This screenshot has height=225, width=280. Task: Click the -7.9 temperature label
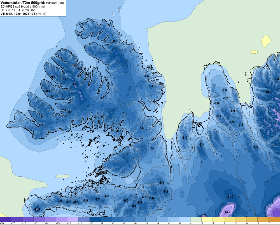pos(219,116)
